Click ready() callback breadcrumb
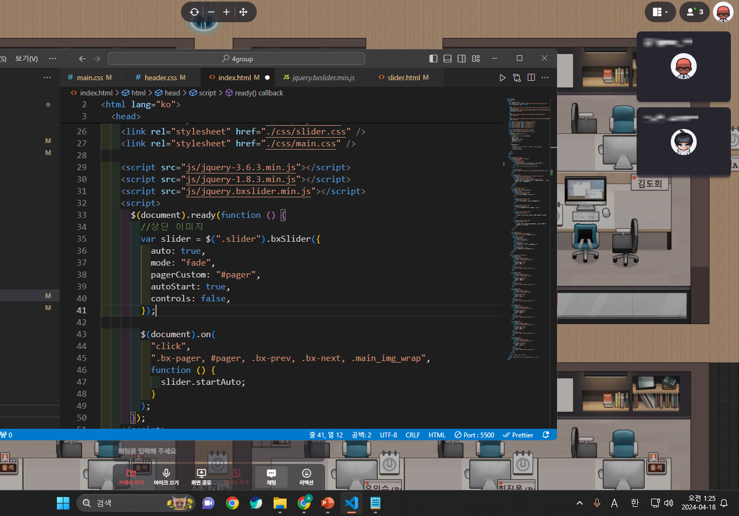 (x=259, y=93)
